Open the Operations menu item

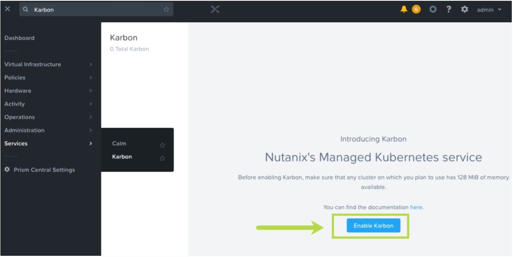click(20, 117)
